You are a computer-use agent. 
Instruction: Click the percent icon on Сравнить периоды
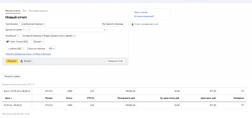click(x=104, y=24)
